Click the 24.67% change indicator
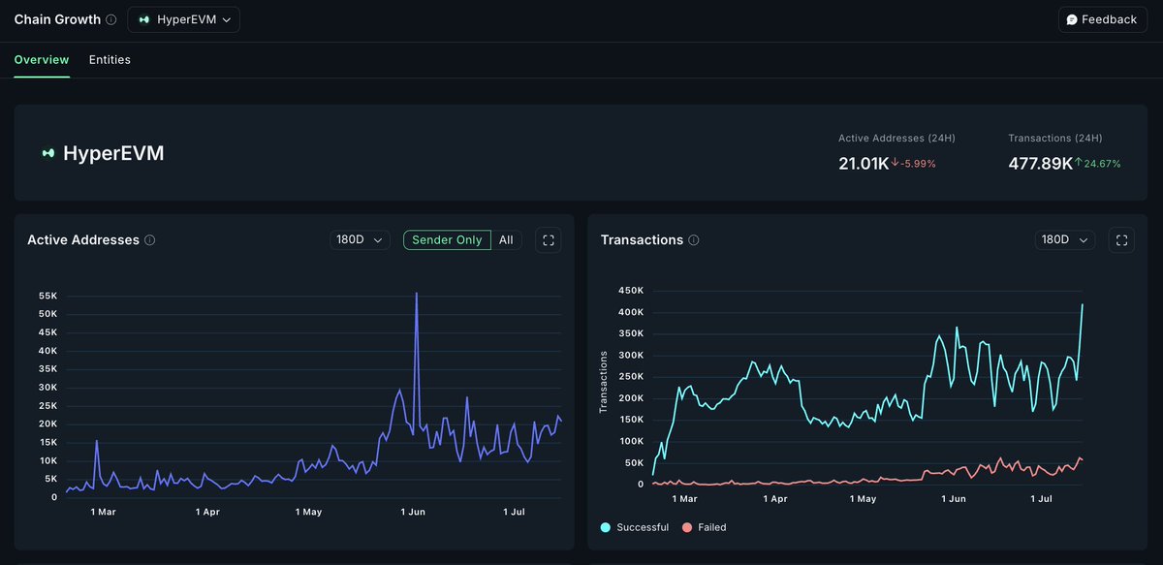1163x565 pixels. 1098,164
